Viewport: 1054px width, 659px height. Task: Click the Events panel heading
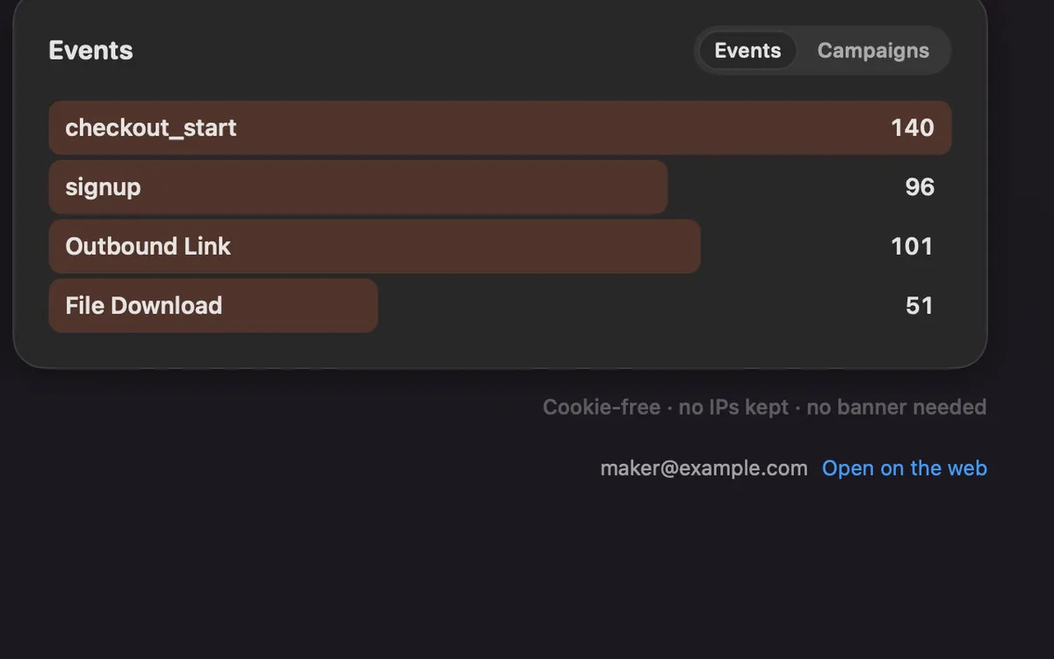(90, 51)
